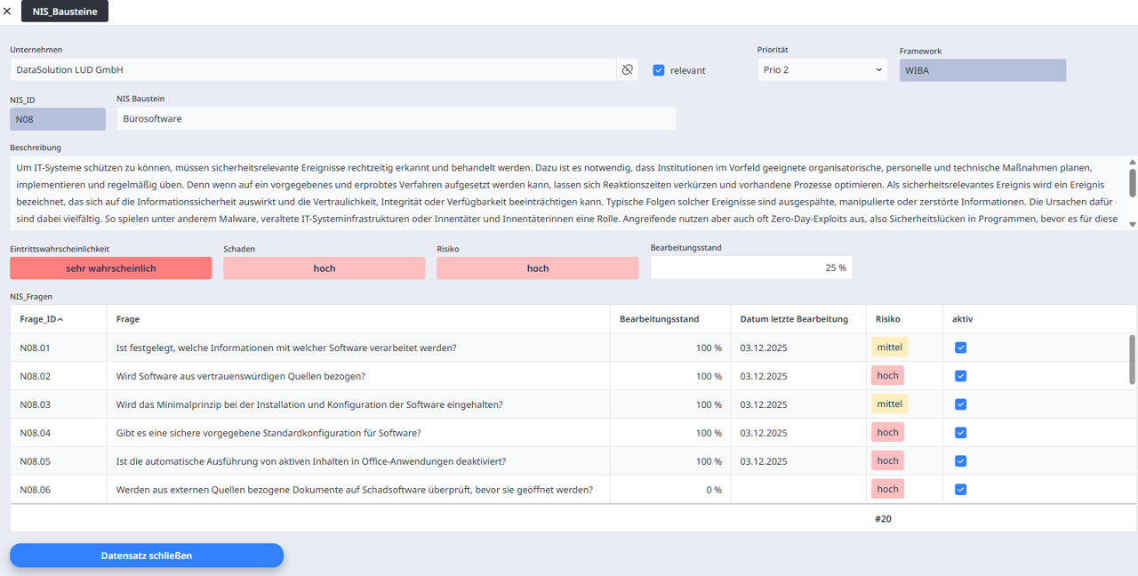Click question 'Wird Software aus vertrauenswürdigen Quellen bezogen?'

point(241,376)
